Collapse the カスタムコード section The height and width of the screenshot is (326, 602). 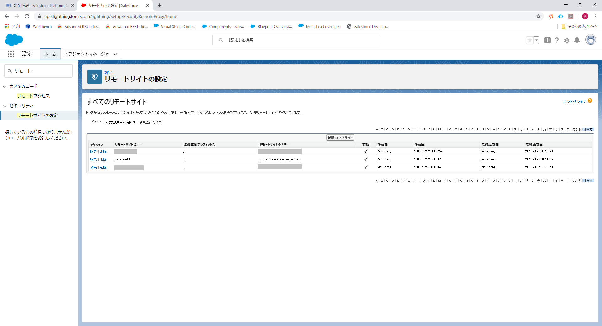5,87
